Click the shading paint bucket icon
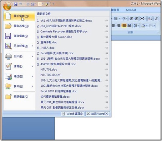Image resolution: width=162 pixels, height=141 pixels. pyautogui.click(x=143, y=26)
